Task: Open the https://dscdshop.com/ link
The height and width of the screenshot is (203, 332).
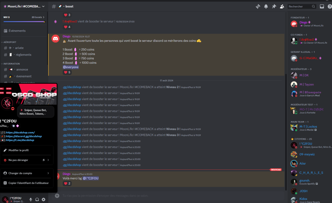Action: click(x=20, y=133)
